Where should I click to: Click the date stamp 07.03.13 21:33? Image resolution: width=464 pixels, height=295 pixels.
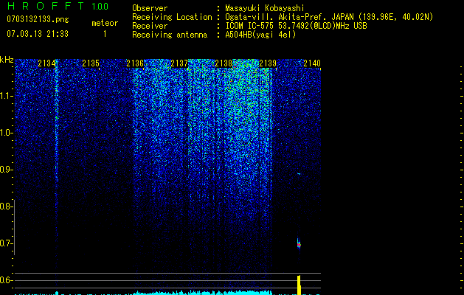pos(38,34)
